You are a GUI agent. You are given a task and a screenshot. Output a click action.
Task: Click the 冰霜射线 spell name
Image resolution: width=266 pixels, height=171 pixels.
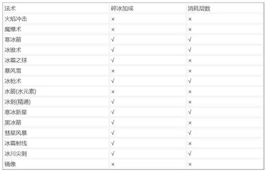(16, 143)
